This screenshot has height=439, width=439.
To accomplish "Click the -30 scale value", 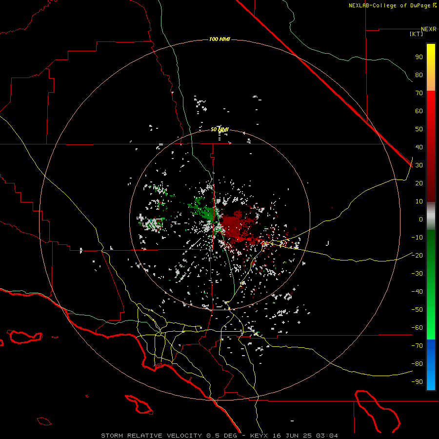I will click(417, 274).
